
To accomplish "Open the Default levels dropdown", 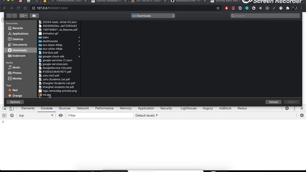I will (147, 116).
